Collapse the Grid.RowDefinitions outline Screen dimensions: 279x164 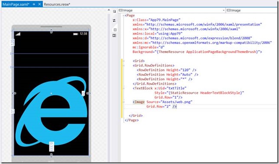[x=123, y=66]
